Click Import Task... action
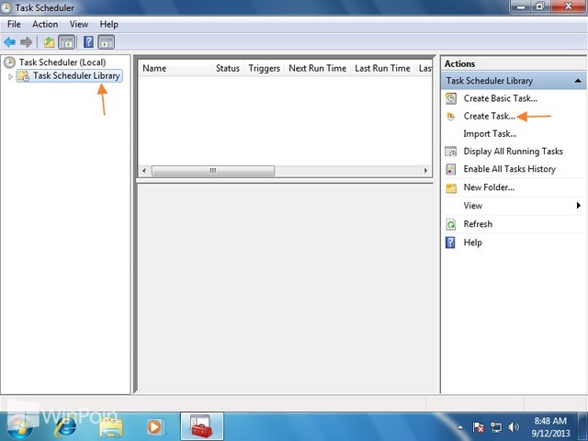 tap(490, 134)
